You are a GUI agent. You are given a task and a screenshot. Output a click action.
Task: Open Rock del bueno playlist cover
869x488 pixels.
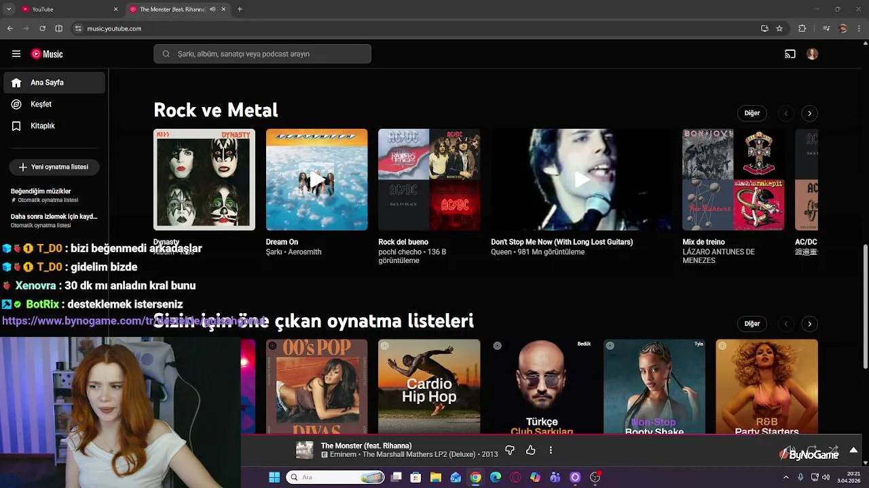[429, 180]
